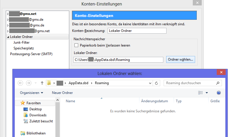230x137 pixels.
Task: Refresh the Roaming folder listing
Action: tap(156, 83)
